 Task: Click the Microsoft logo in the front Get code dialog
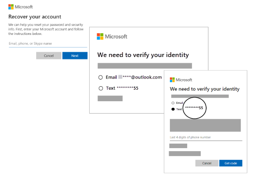click(x=181, y=80)
